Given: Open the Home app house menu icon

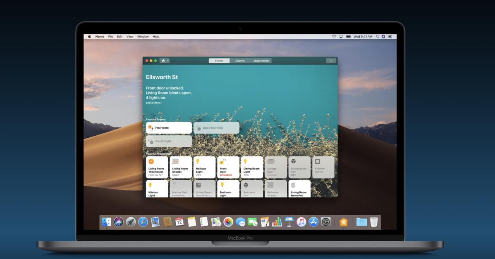Looking at the screenshot, I should pyautogui.click(x=163, y=60).
